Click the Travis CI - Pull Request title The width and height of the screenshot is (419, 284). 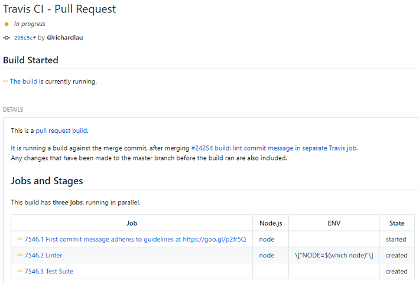click(59, 9)
